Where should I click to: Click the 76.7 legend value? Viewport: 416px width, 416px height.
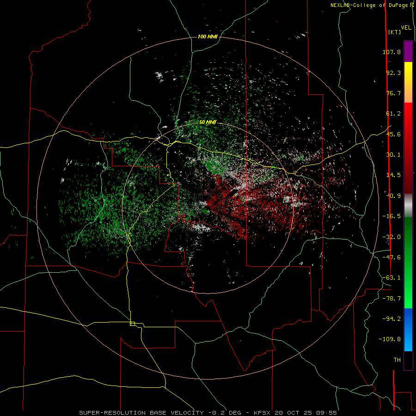click(393, 93)
